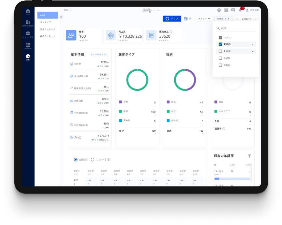The image size is (282, 225).
Task: Click the 平均滞在時間 clock icon
Action: (72, 125)
